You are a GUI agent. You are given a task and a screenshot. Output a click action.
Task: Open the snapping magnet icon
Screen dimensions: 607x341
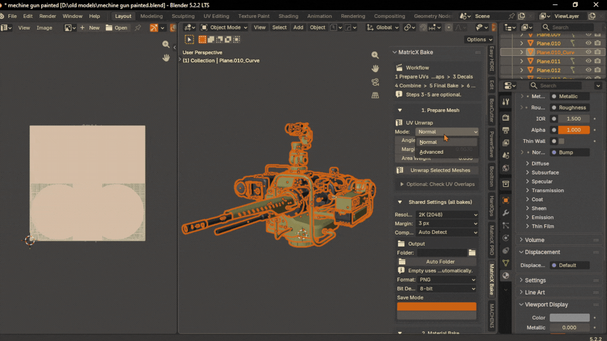[423, 27]
